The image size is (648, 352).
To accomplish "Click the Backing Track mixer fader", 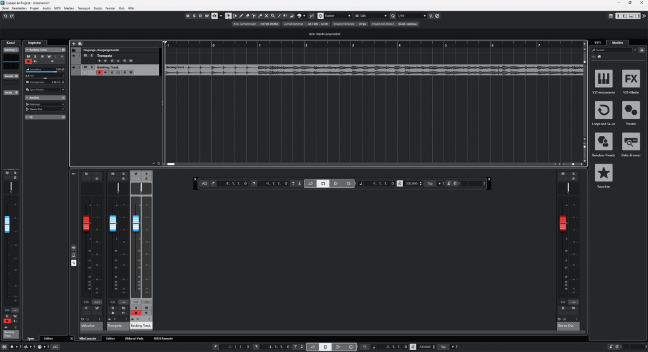I will pyautogui.click(x=136, y=223).
